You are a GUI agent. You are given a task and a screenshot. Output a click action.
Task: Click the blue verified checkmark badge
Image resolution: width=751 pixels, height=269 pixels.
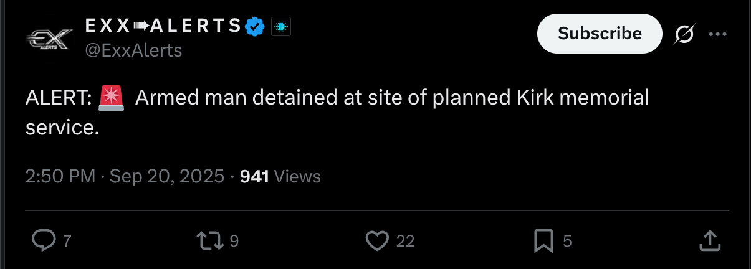click(x=256, y=27)
